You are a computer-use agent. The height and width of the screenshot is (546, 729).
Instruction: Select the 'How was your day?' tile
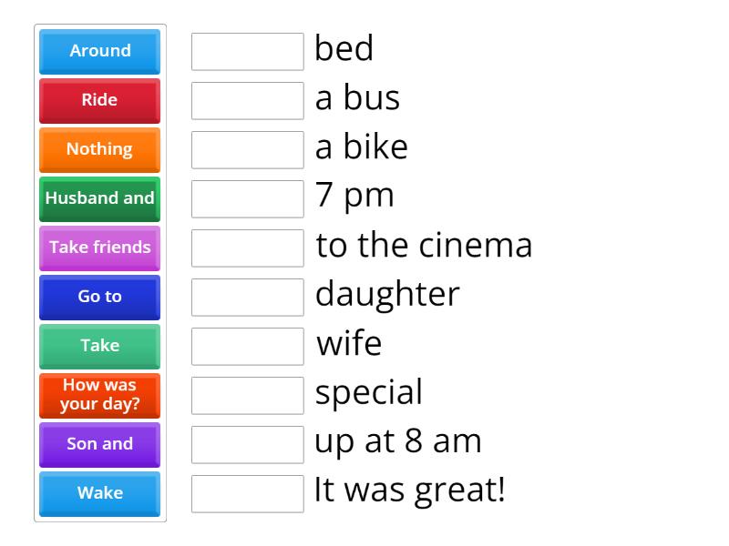click(99, 395)
